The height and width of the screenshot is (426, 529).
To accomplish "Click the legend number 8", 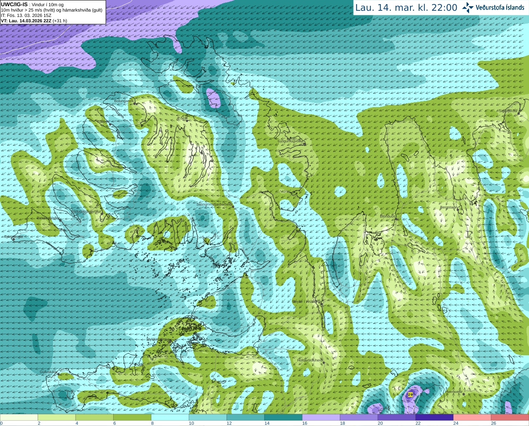I will pyautogui.click(x=152, y=423).
